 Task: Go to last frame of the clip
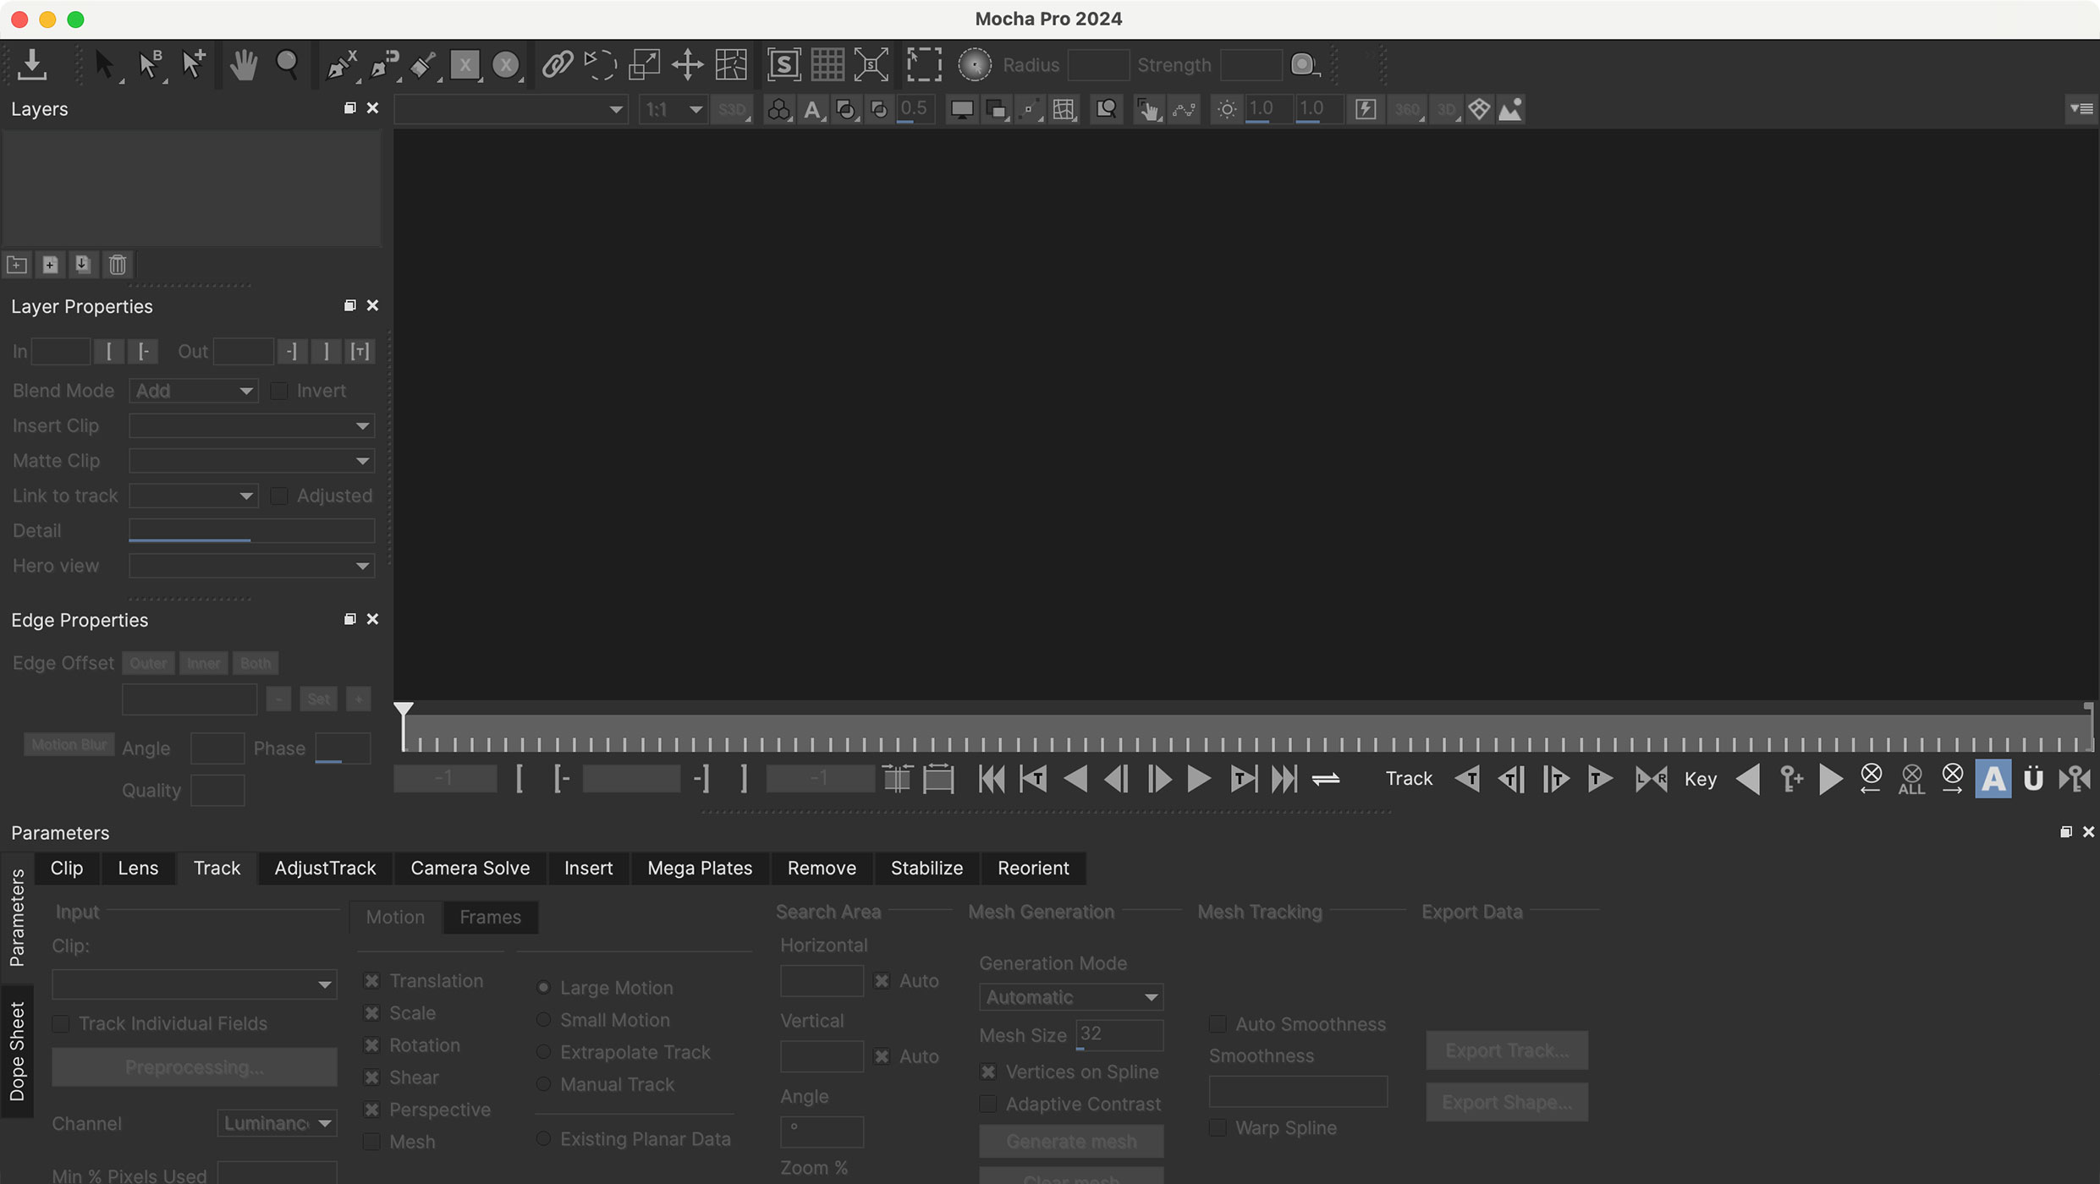tap(1284, 778)
